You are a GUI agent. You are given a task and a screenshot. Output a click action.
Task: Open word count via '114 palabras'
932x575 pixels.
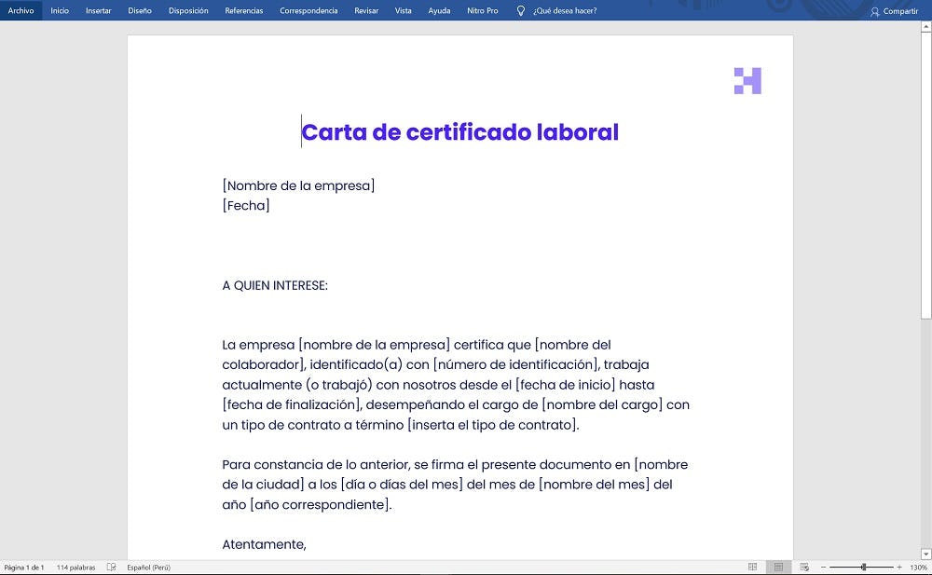(x=77, y=567)
